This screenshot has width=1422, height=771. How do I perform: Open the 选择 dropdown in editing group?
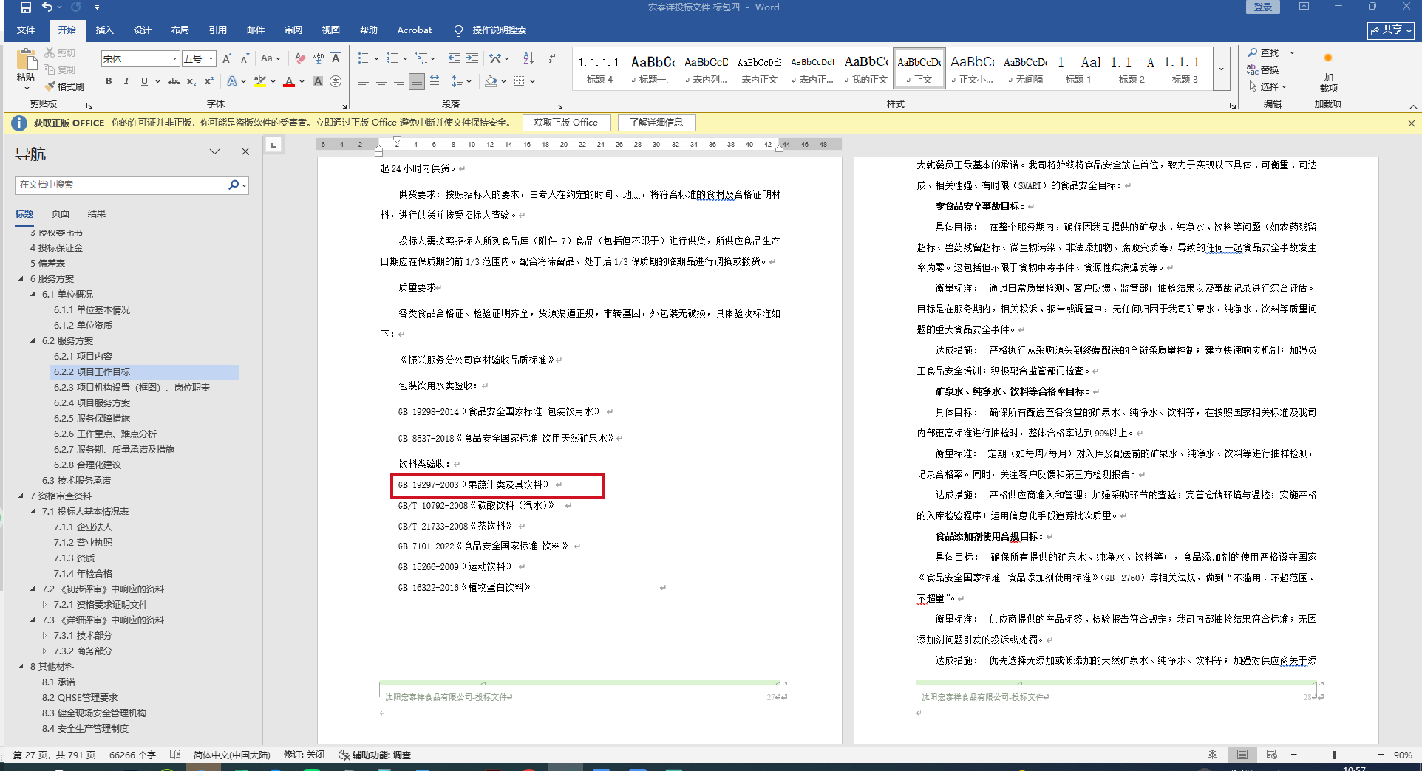pyautogui.click(x=1268, y=86)
